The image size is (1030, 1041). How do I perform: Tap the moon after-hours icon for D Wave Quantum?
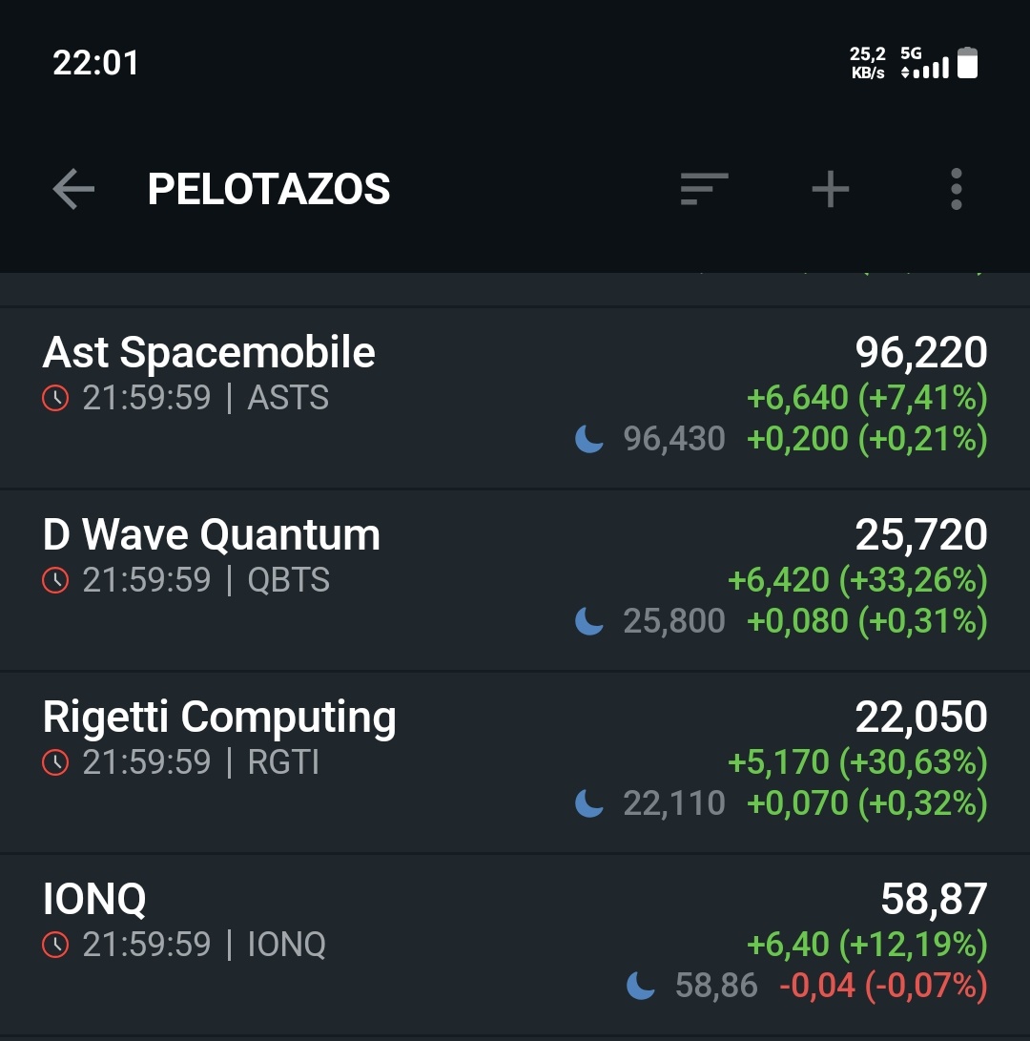point(588,621)
